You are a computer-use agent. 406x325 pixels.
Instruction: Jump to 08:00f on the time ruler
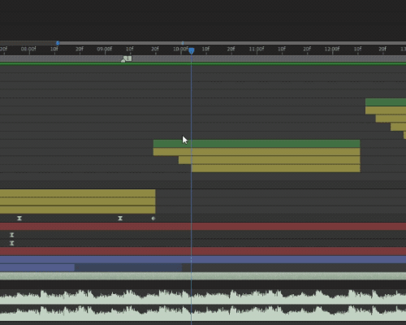coord(28,49)
